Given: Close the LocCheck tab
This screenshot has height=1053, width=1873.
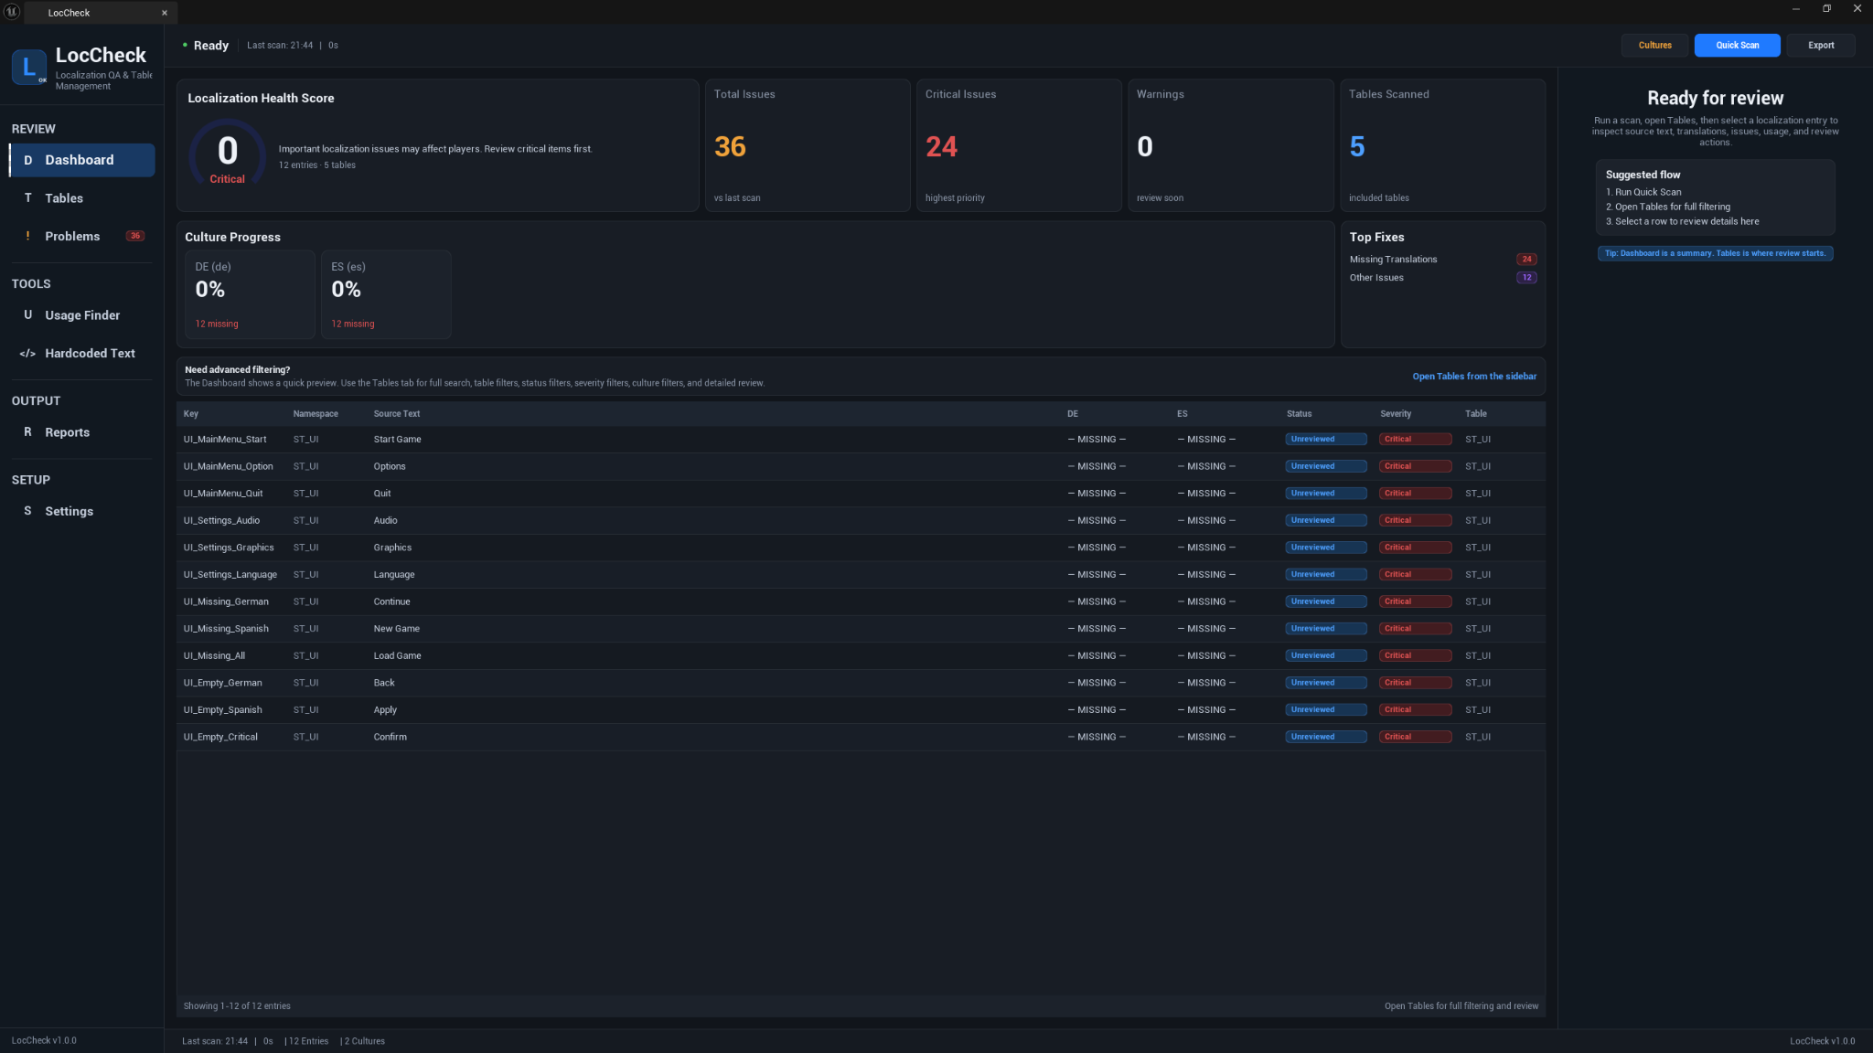Looking at the screenshot, I should (x=165, y=13).
